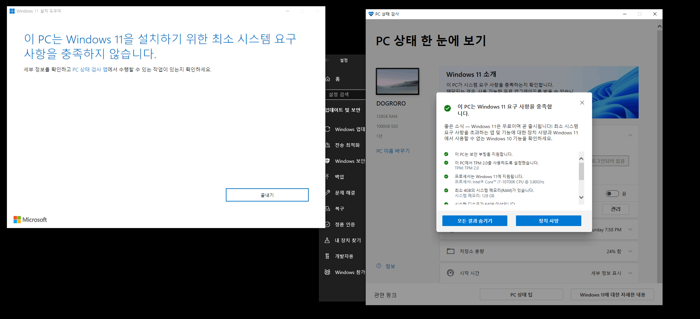Toggle the 끔 switch in PC Health Check
This screenshot has width=700, height=319.
coord(612,194)
